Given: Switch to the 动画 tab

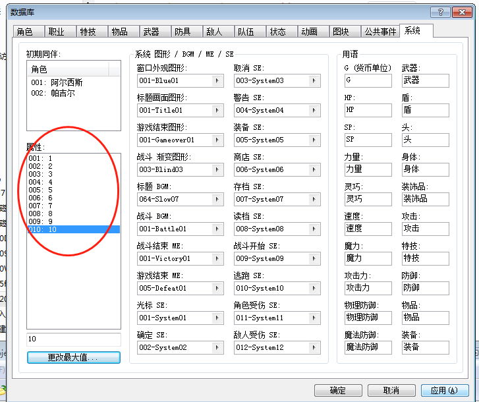Looking at the screenshot, I should point(313,32).
